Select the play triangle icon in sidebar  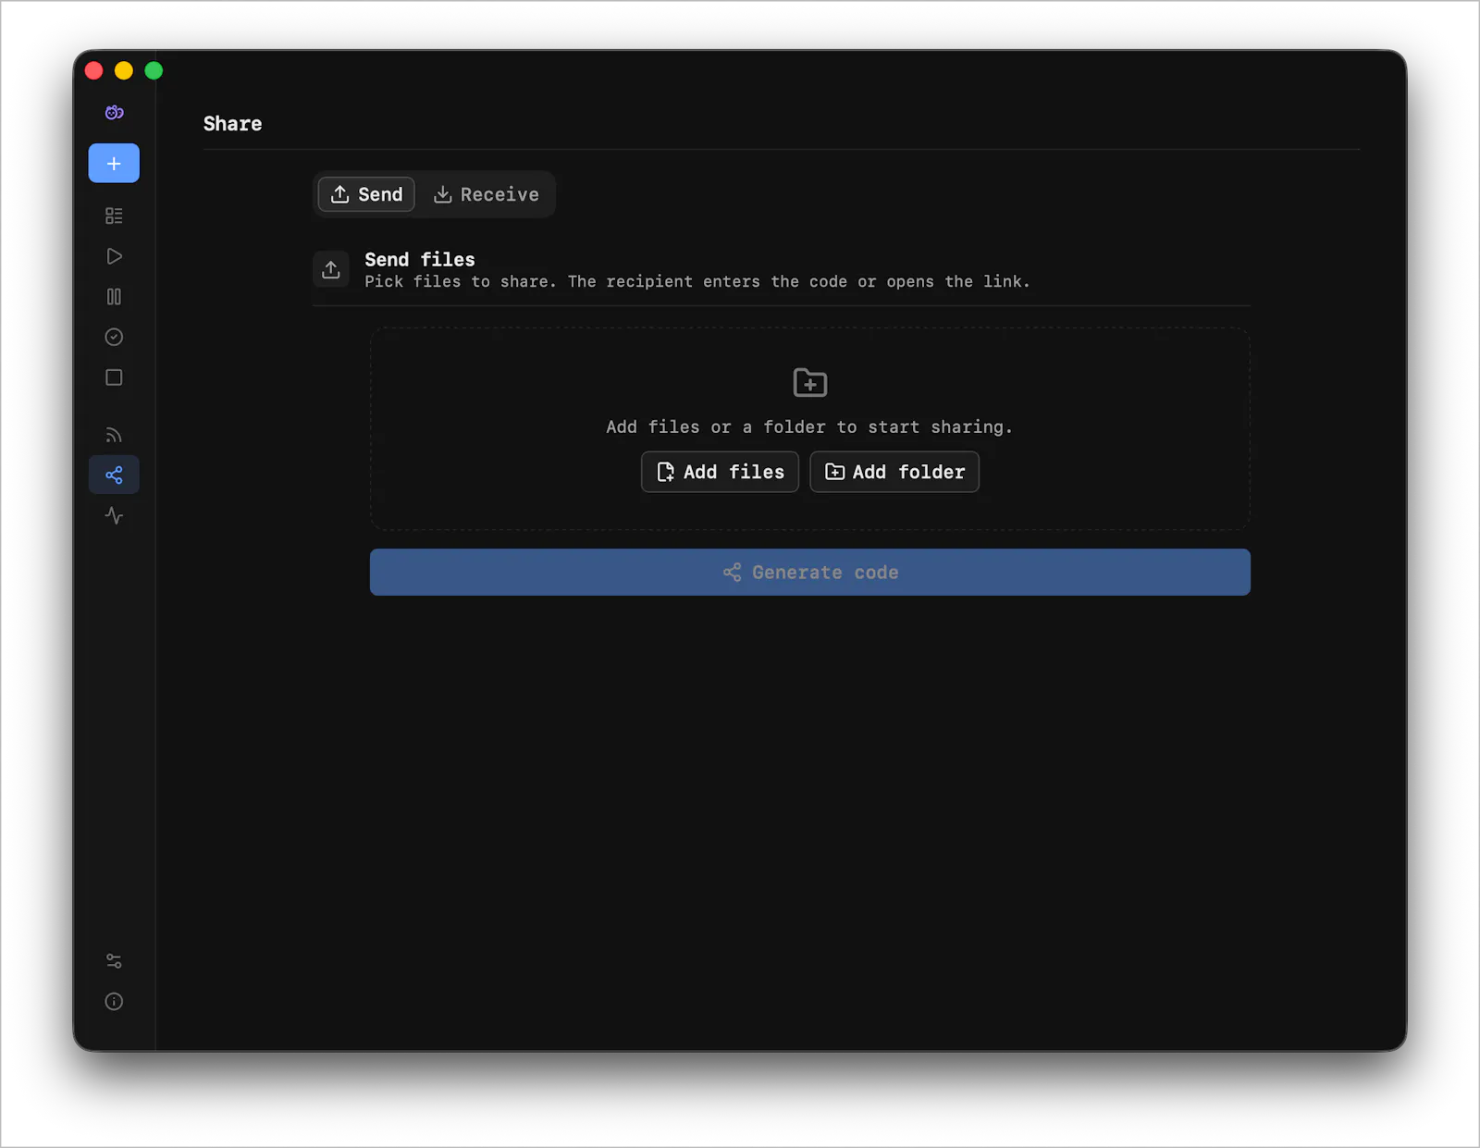(x=114, y=256)
